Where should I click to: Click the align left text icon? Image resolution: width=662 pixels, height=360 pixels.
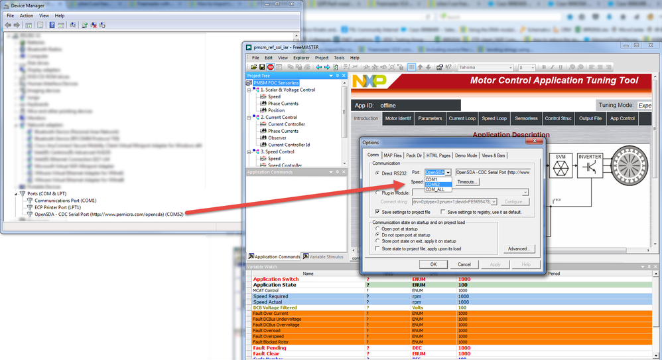point(592,67)
